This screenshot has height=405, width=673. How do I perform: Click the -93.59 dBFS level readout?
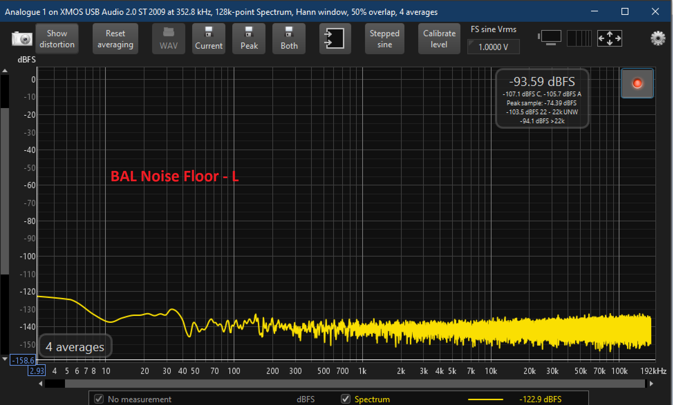click(542, 81)
